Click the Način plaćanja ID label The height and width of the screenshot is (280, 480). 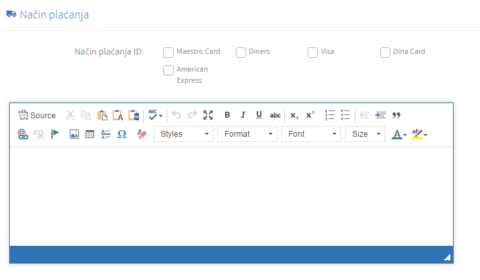tap(109, 52)
